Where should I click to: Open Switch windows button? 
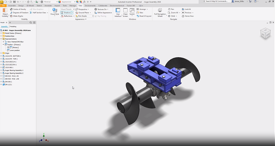(132, 13)
